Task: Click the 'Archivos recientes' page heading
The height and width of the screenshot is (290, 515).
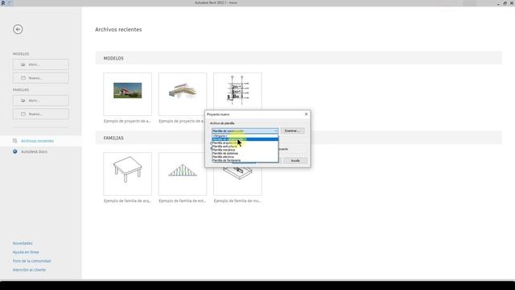Action: pos(118,30)
